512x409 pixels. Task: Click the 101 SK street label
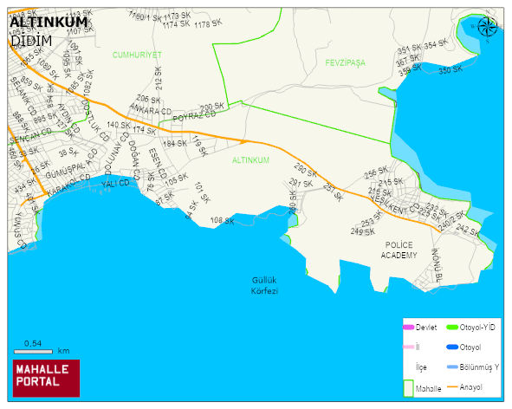coord(203,192)
